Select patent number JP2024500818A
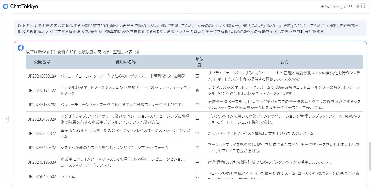The height and width of the screenshot is (187, 371). pyautogui.click(x=42, y=76)
